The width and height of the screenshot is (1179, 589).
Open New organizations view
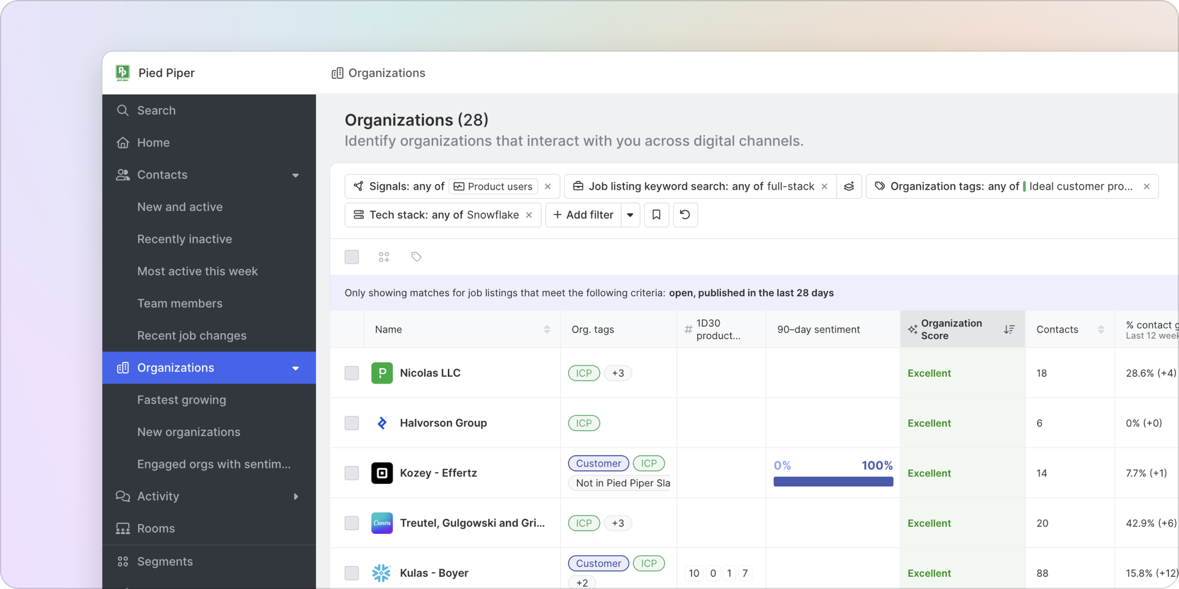click(189, 432)
